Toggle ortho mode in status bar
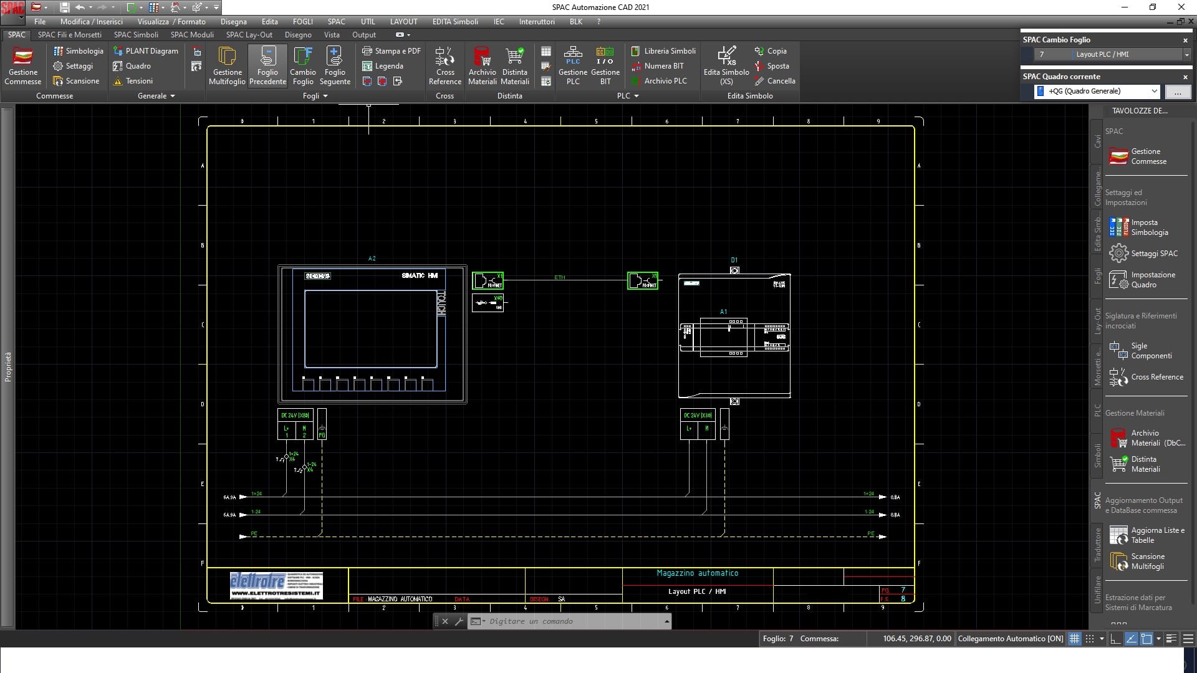This screenshot has width=1197, height=673. click(1115, 639)
